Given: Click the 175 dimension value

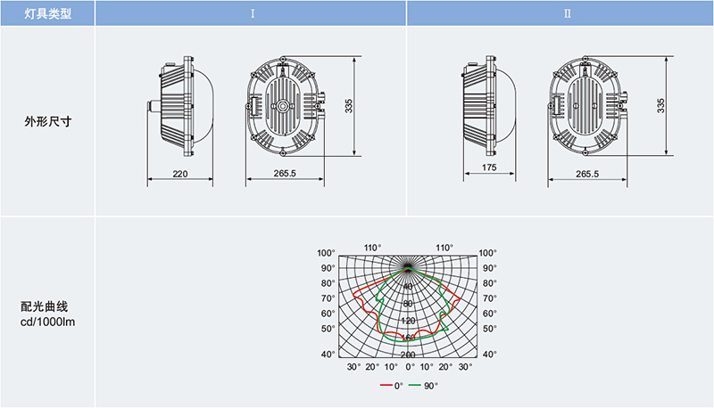Looking at the screenshot, I should tap(489, 167).
